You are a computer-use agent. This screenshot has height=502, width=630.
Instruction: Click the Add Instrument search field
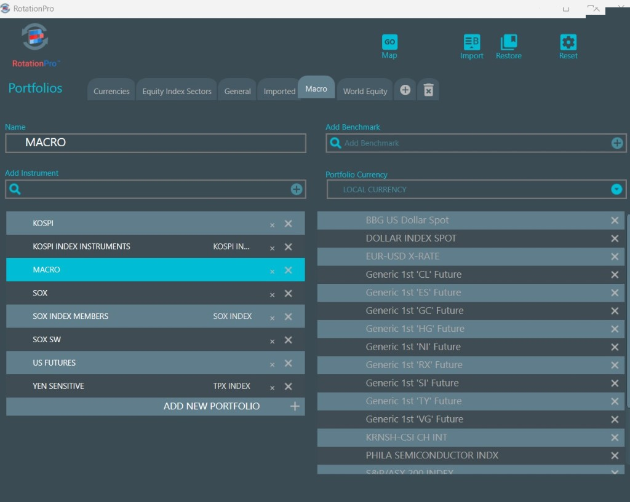pyautogui.click(x=156, y=189)
